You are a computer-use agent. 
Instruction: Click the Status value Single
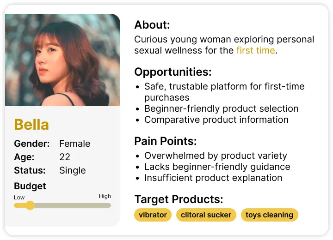73,170
